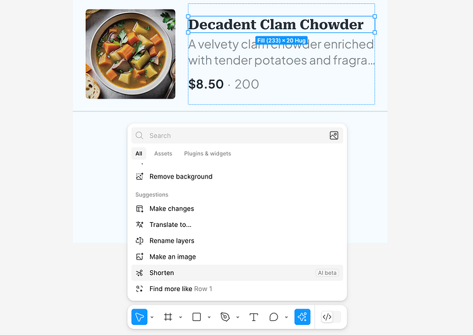473x335 pixels.
Task: Choose Remove background action
Action: tap(237, 176)
